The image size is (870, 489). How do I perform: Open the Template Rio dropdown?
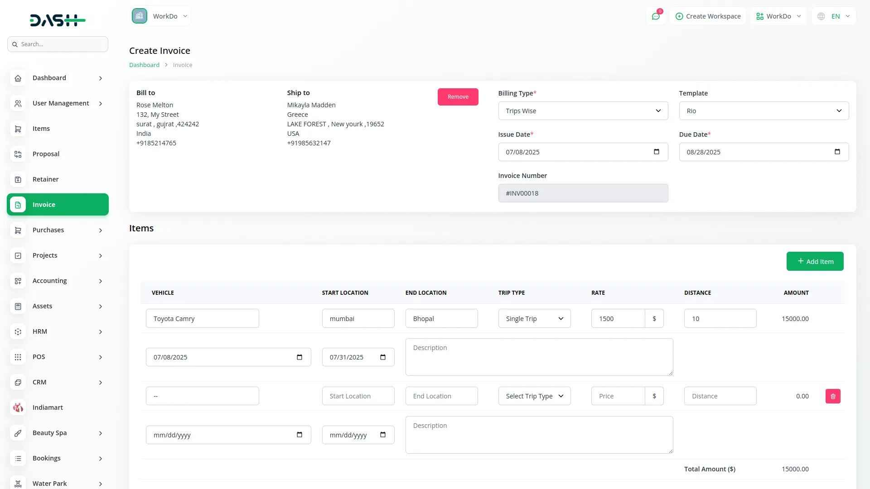[764, 111]
